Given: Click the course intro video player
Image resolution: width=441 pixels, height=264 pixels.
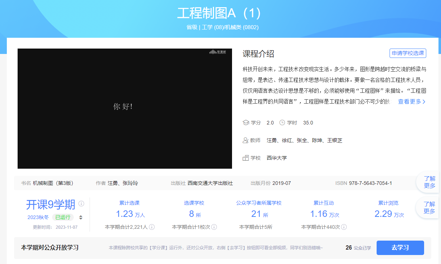Looking at the screenshot, I should [124, 108].
